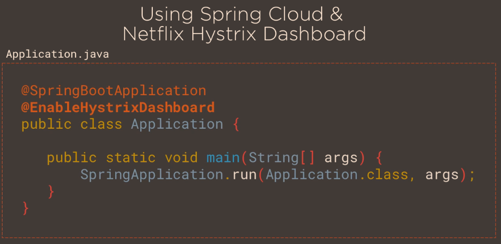Image resolution: width=501 pixels, height=244 pixels.
Task: Select the bold @EnableHystrixDashboard annotation
Action: point(118,107)
